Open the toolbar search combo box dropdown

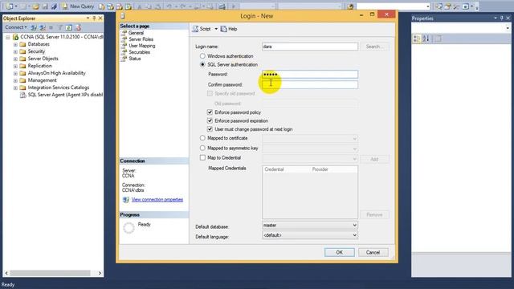tap(427, 6)
